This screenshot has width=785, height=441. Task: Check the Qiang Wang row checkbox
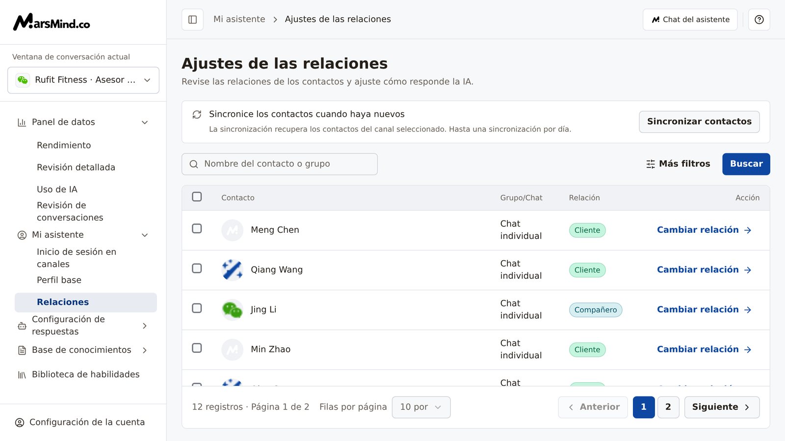point(197,268)
